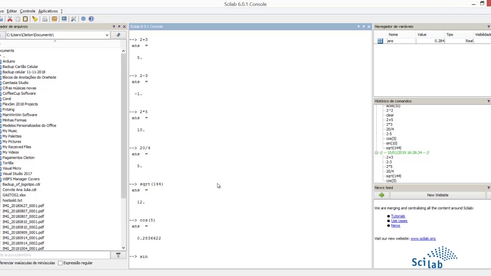Open Scilab demos via the gear icon
Screen dimensions: 491x276
click(83, 19)
